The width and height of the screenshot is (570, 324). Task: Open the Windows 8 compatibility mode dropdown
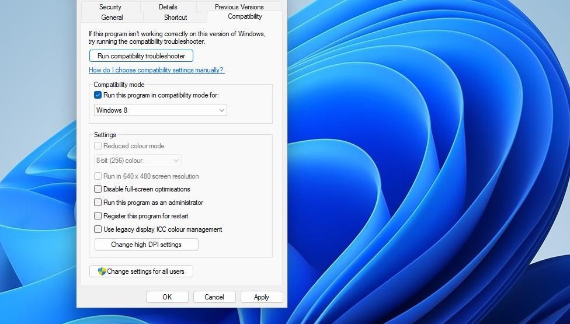(x=160, y=110)
